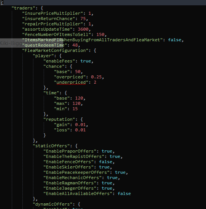The width and height of the screenshot is (206, 209).
Task: Click the opening brace after "dynamicOffers"
Action: pyautogui.click(x=79, y=204)
